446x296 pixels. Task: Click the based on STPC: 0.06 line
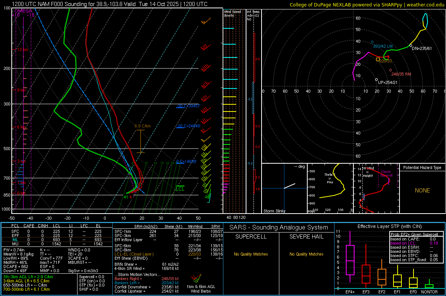414,256
